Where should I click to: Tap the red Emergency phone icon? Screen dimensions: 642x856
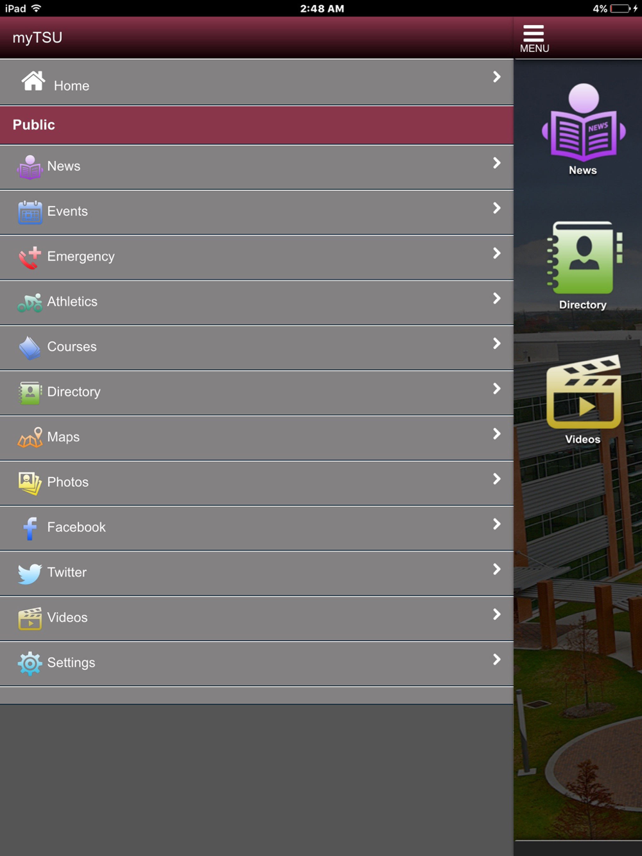coord(30,257)
